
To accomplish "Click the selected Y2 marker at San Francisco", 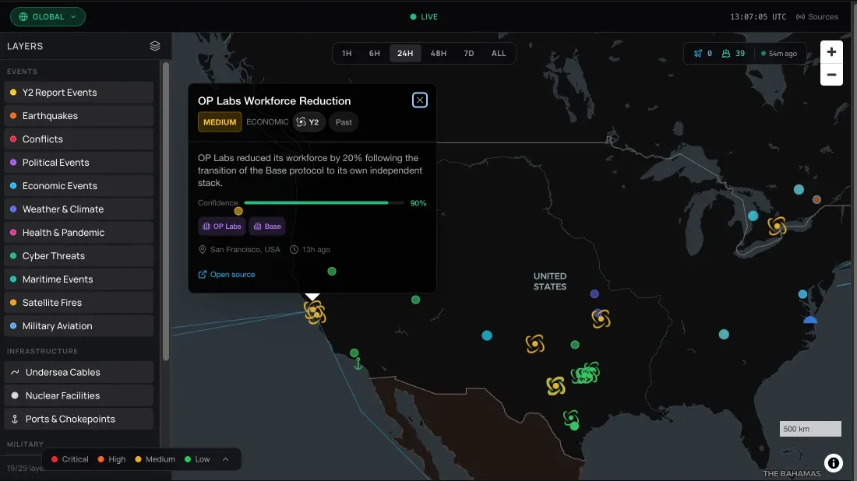I will (x=315, y=312).
